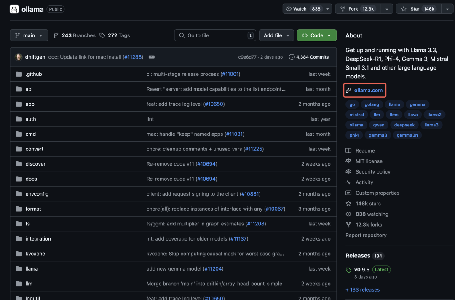Click the folder icon for kvcache
Viewport: 455px width, 300px height.
tap(19, 254)
